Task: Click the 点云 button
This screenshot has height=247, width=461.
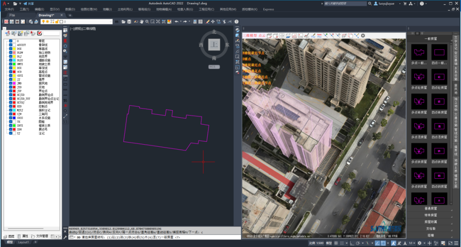Action: (262, 35)
